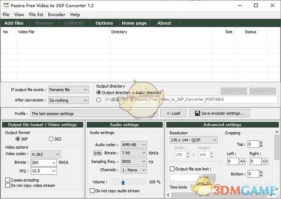
Task: Open the audio Bitrate dropdown
Action: pyautogui.click(x=134, y=153)
